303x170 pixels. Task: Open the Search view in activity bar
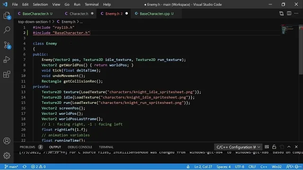[7, 30]
